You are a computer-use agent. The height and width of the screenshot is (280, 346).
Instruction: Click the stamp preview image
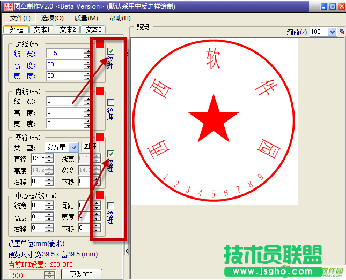(214, 121)
